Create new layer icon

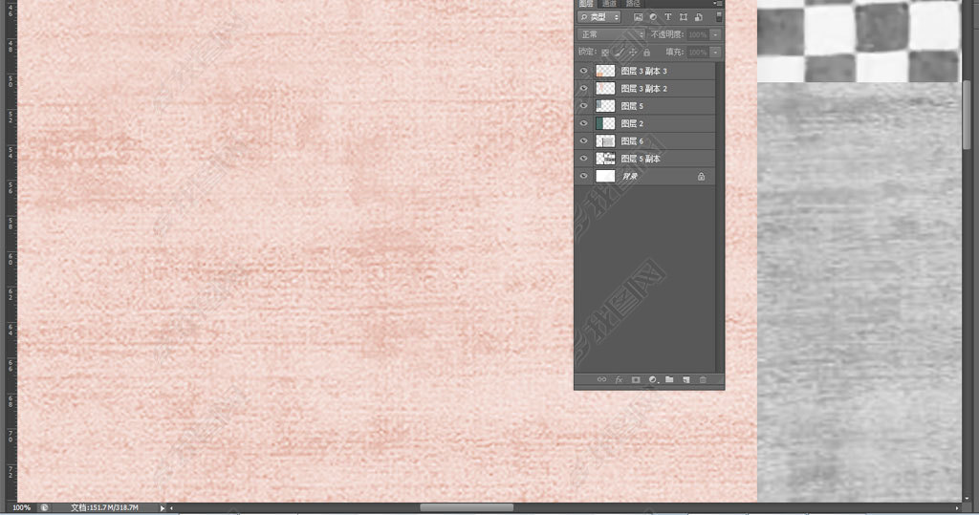click(x=686, y=379)
